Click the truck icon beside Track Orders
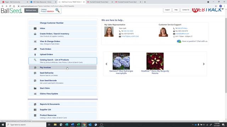 [x=35, y=49]
